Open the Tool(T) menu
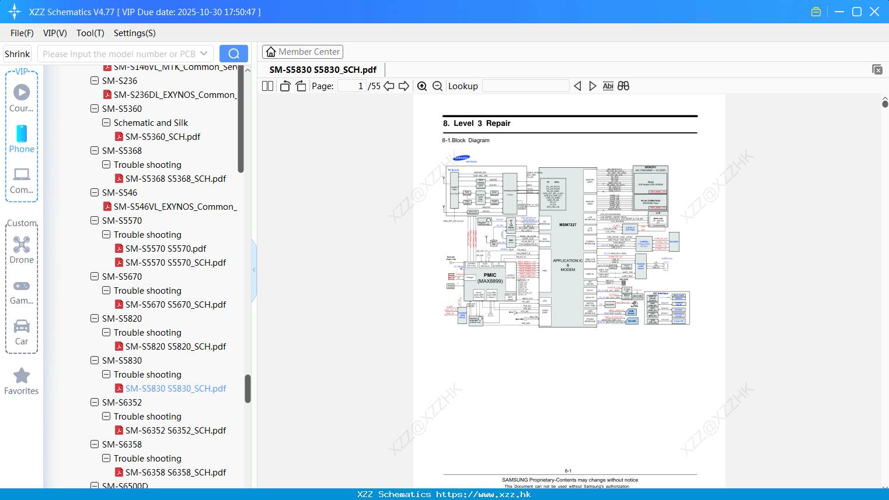Image resolution: width=889 pixels, height=500 pixels. tap(90, 33)
